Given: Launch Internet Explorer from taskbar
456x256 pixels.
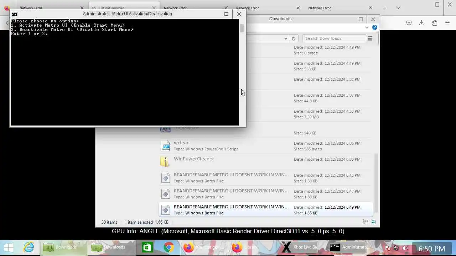Looking at the screenshot, I should pyautogui.click(x=28, y=247).
